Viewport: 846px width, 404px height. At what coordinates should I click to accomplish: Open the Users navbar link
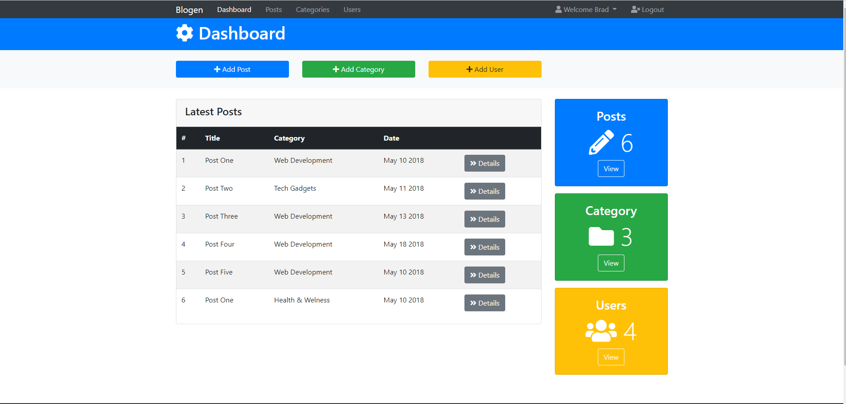click(352, 9)
